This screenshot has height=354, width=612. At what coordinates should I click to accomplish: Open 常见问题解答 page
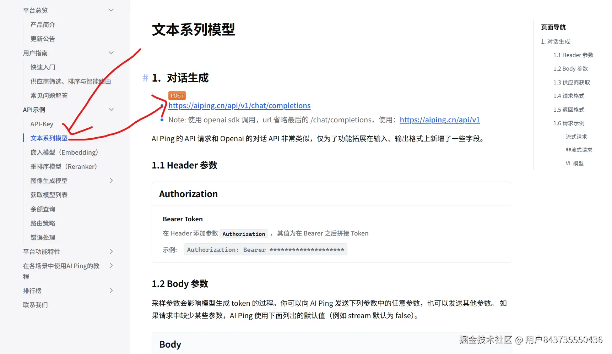[x=49, y=95]
